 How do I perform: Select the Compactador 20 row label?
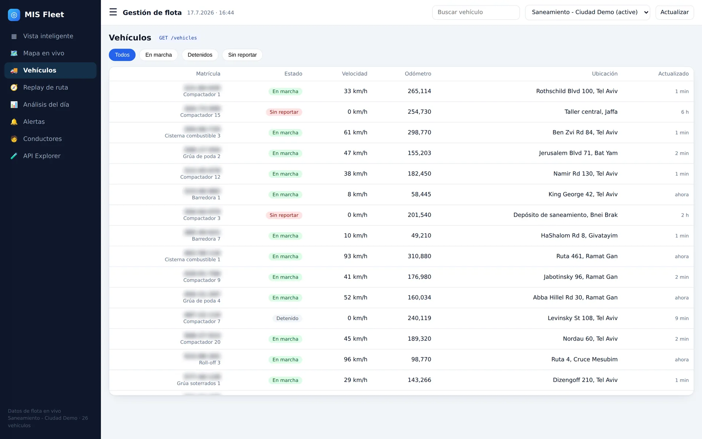click(x=200, y=342)
